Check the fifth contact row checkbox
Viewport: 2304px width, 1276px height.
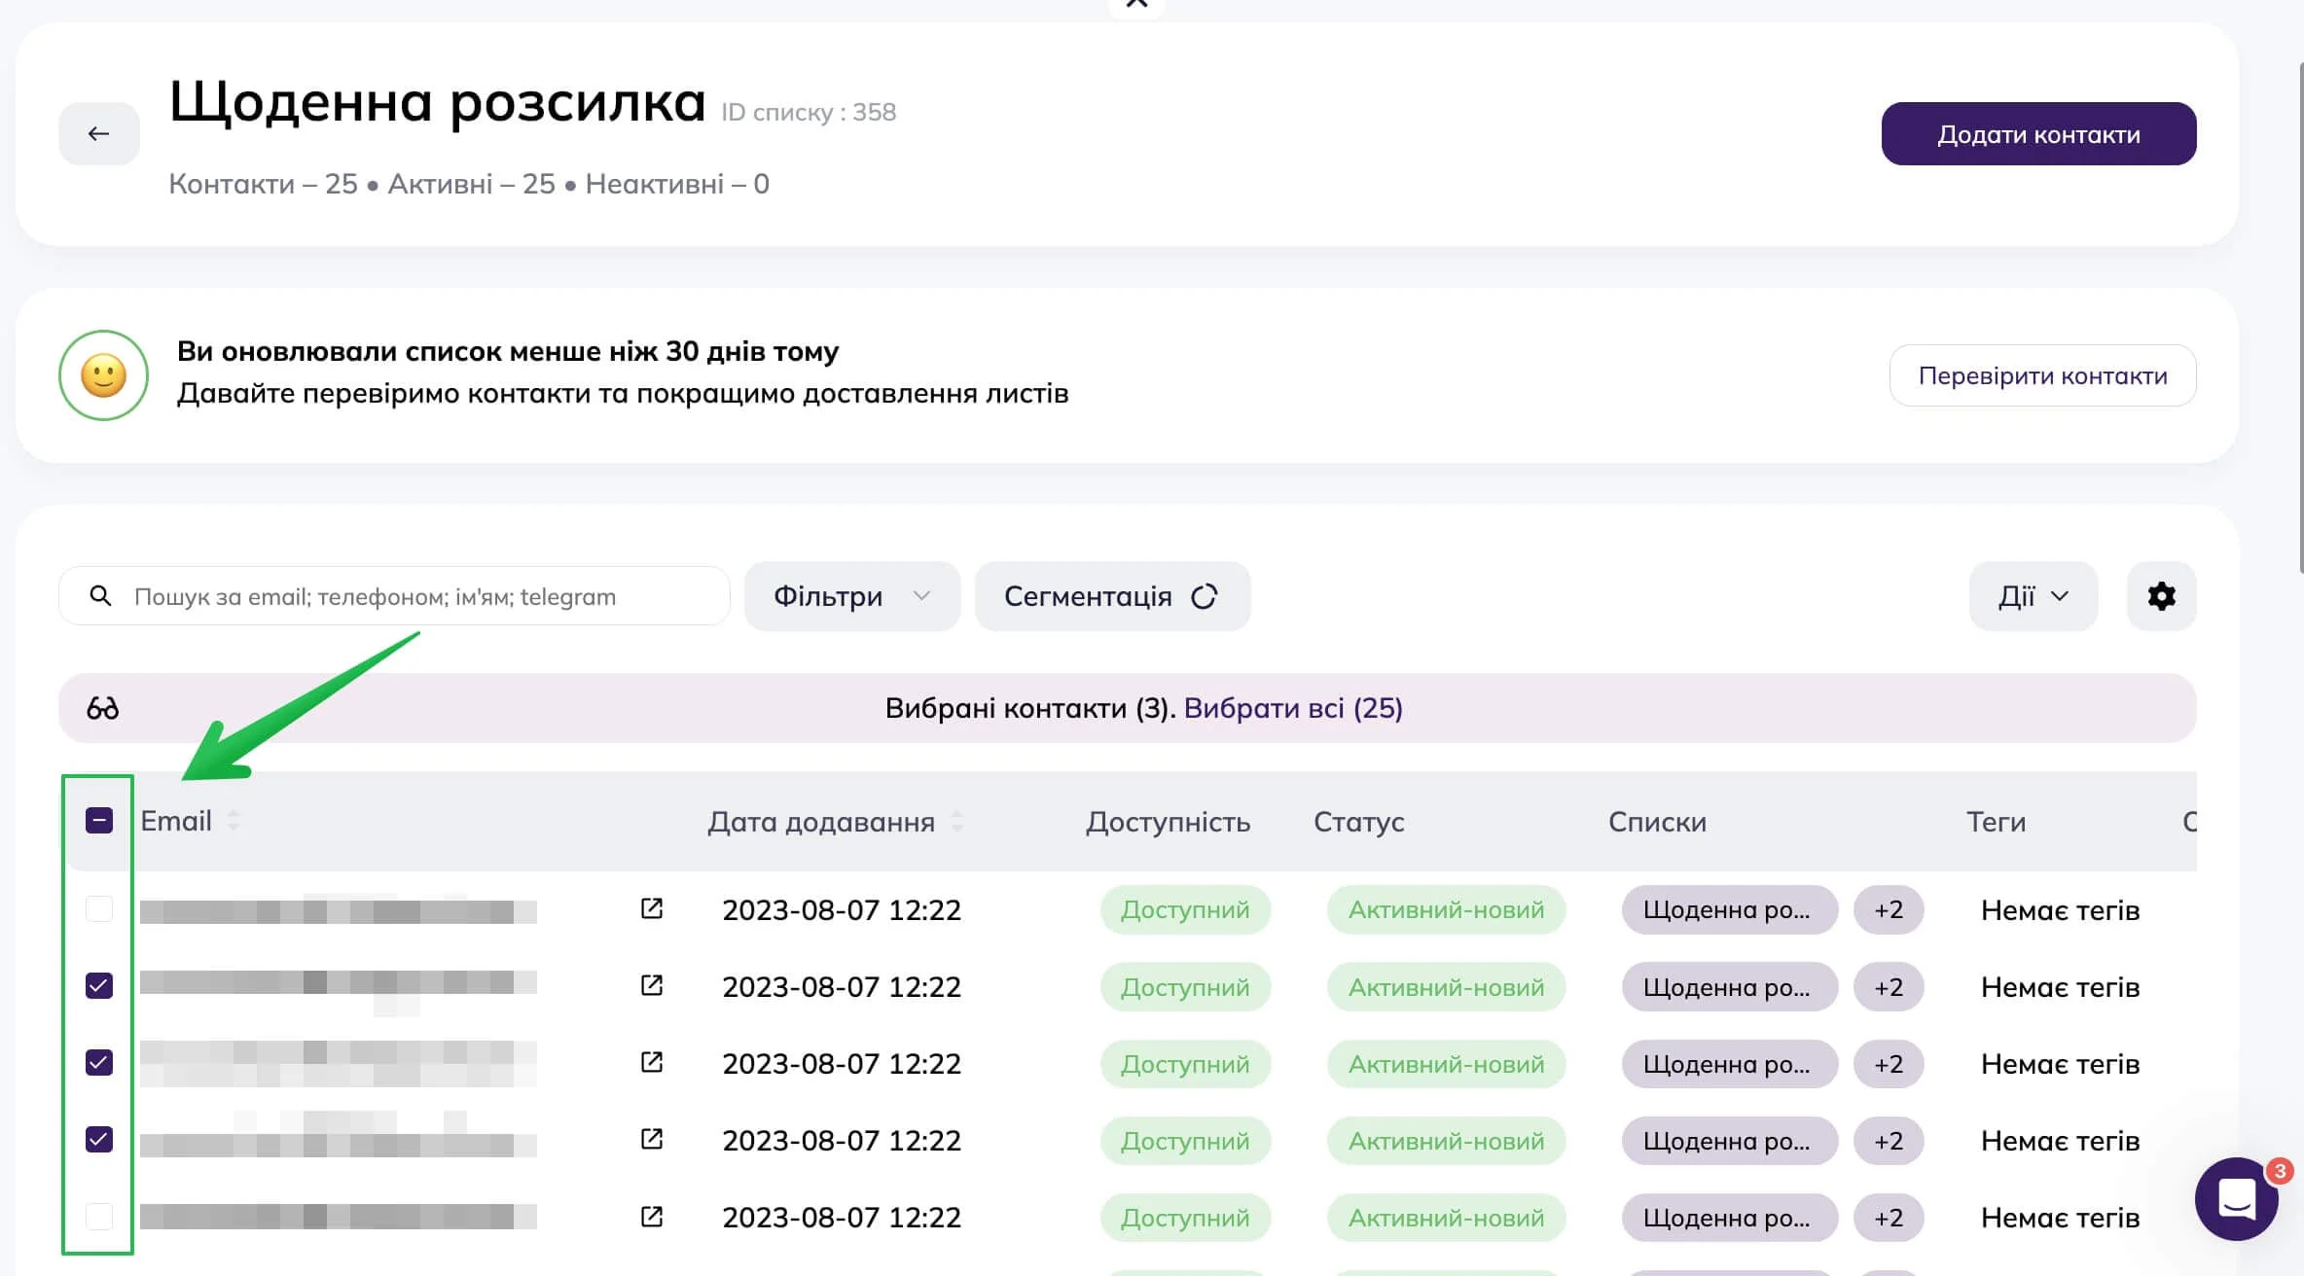pyautogui.click(x=99, y=1216)
